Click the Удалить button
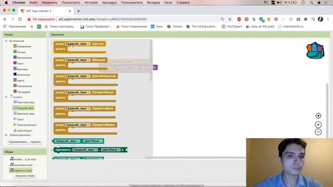This screenshot has width=333, height=187. tap(36, 142)
